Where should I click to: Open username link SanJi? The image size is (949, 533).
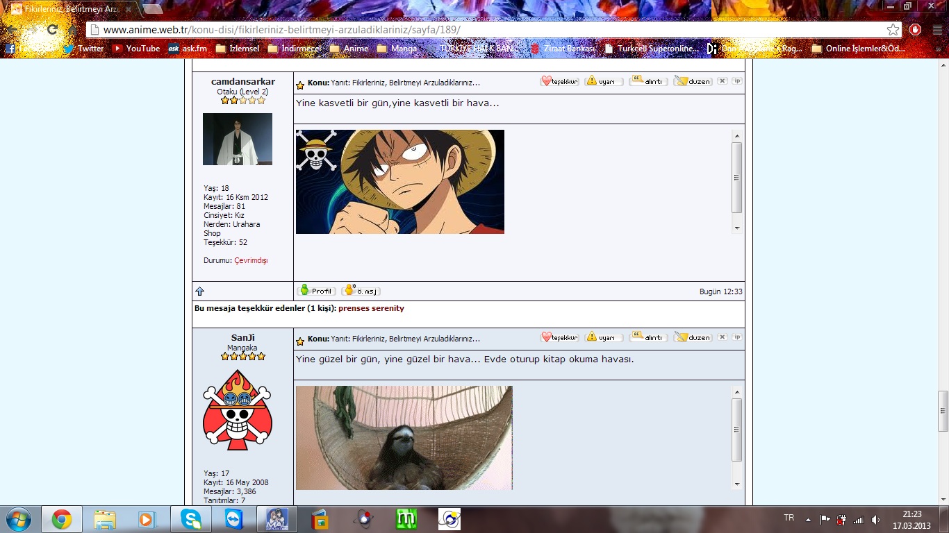[242, 338]
